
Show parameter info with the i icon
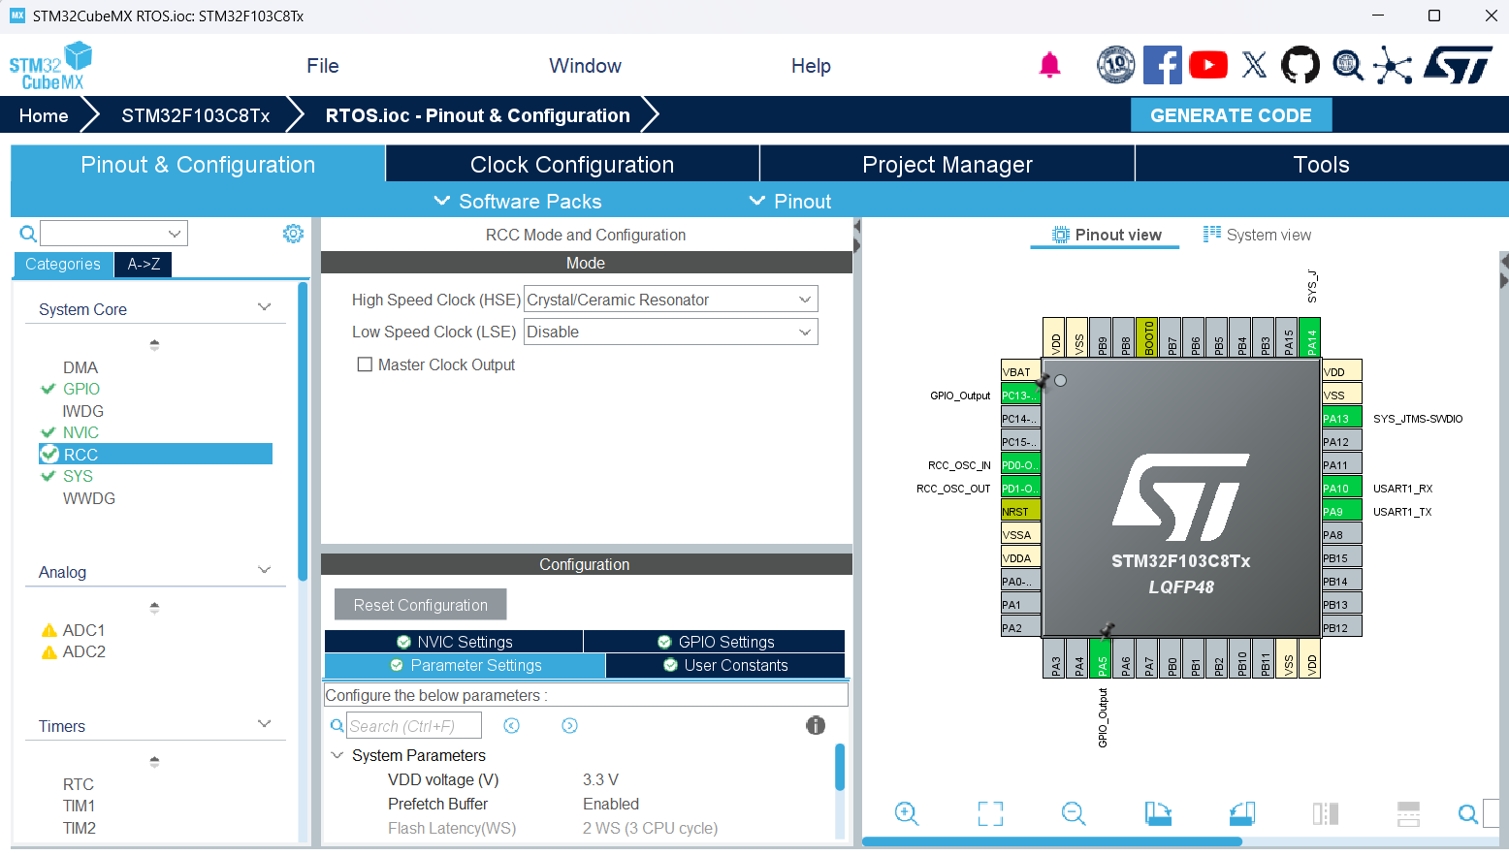(x=816, y=725)
